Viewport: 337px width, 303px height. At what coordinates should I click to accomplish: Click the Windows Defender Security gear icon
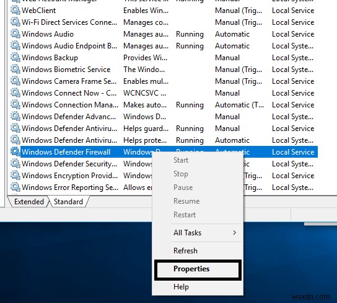coord(15,164)
